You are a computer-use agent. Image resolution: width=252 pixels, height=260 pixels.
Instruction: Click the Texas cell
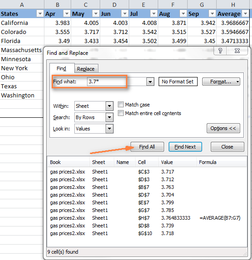pyautogui.click(x=22, y=86)
